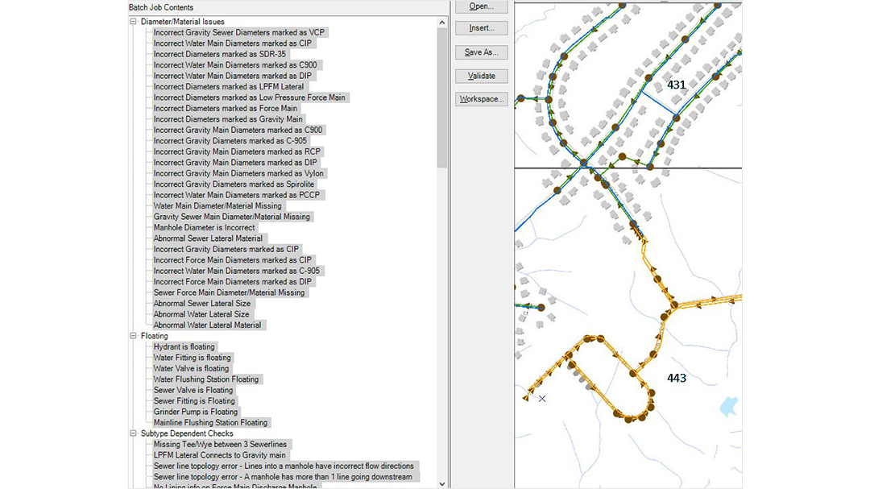Select Abnormal Sewer Lateral Material
This screenshot has width=870, height=489.
tap(208, 238)
